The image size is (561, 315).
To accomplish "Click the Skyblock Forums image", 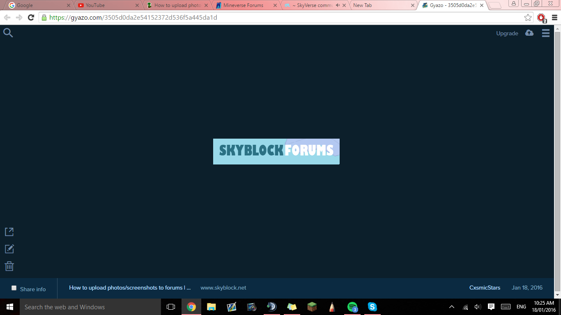I will pos(276,151).
